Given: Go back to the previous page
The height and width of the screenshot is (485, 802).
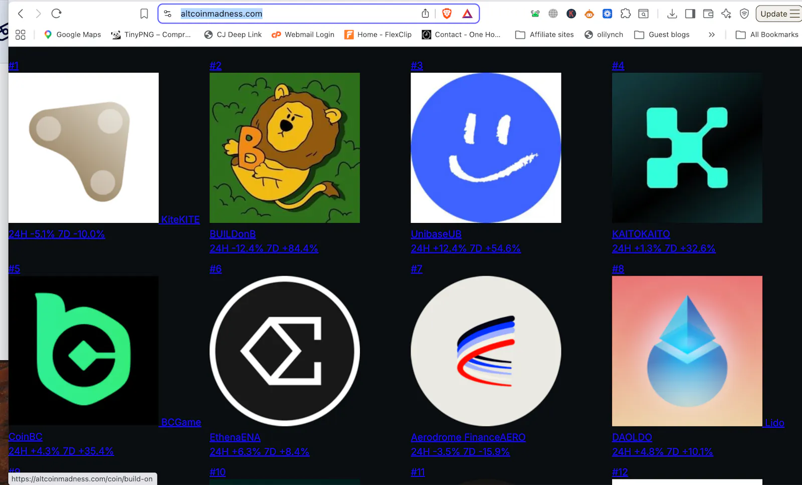Looking at the screenshot, I should [21, 14].
